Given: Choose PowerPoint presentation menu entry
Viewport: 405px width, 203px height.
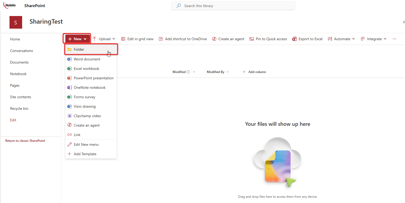Looking at the screenshot, I should tap(91, 78).
